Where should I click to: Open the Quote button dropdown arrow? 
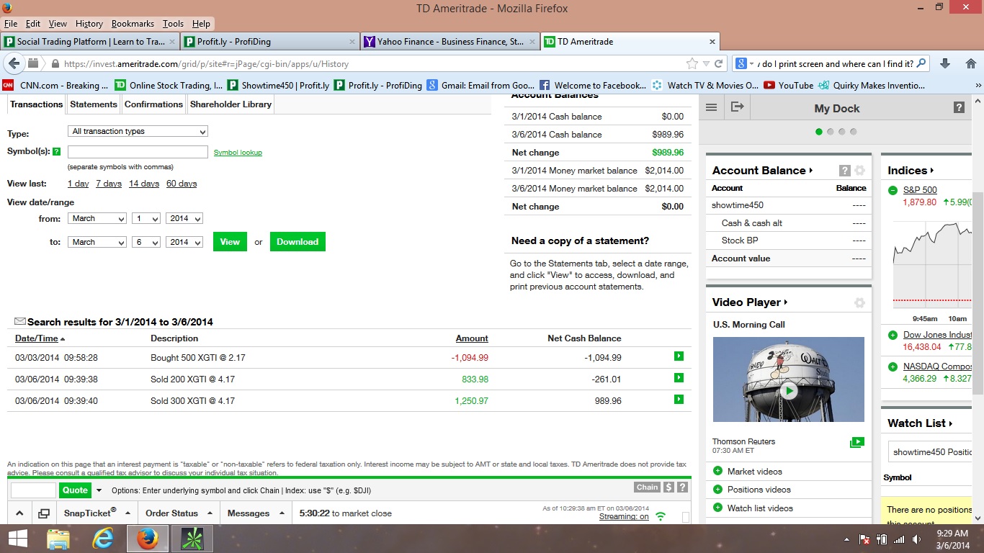pos(99,490)
